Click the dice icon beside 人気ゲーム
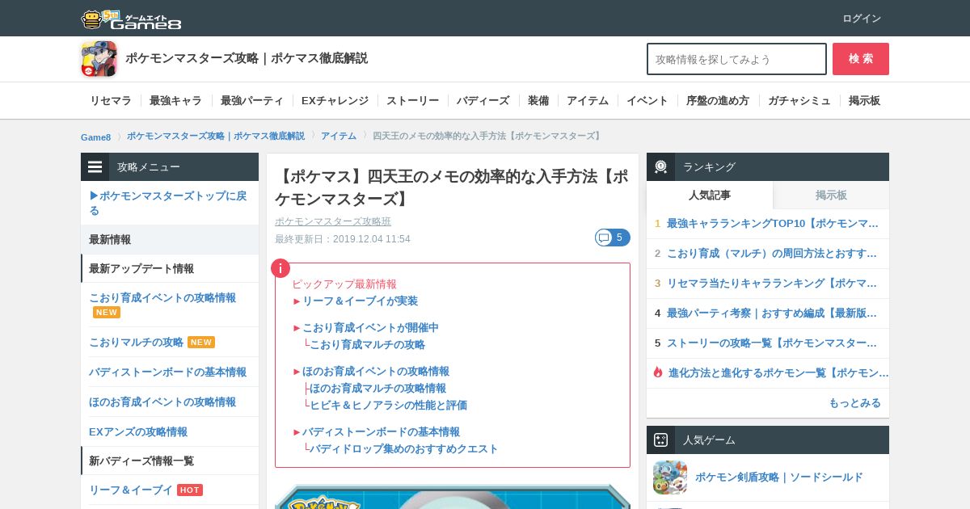 pyautogui.click(x=660, y=440)
